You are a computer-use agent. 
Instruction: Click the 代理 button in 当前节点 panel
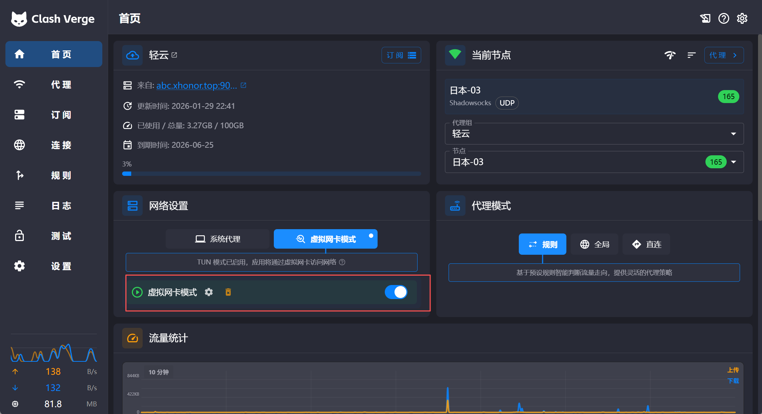point(723,55)
